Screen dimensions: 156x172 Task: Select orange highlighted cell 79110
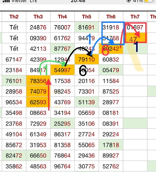pos(87,59)
